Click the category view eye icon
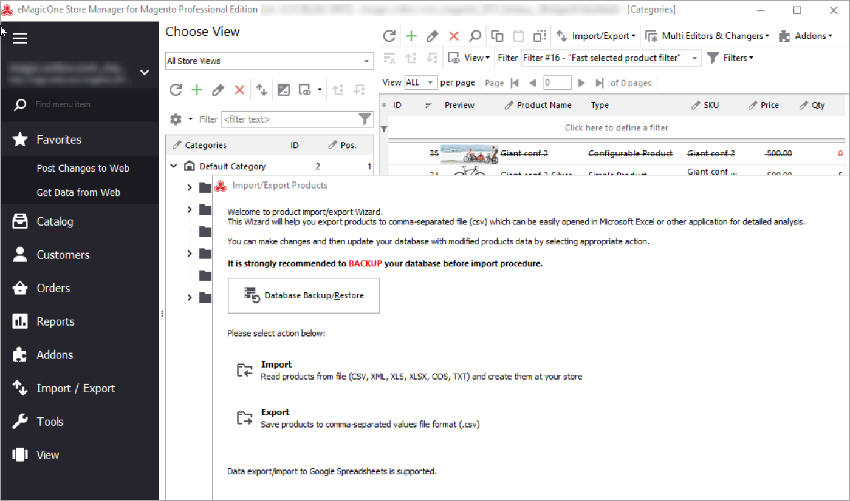The height and width of the screenshot is (501, 850). pyautogui.click(x=305, y=90)
